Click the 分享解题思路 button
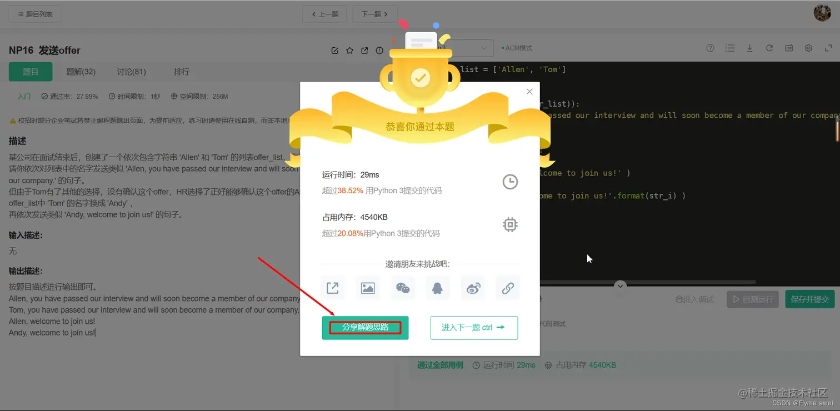The width and height of the screenshot is (840, 411). 365,327
